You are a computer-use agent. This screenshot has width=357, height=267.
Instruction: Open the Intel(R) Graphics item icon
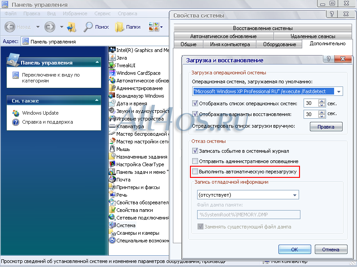[112, 50]
